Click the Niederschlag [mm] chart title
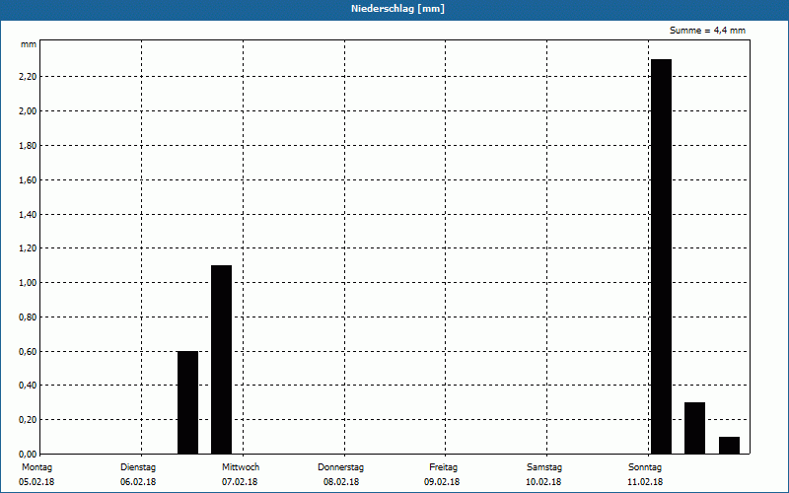The height and width of the screenshot is (493, 789). pyautogui.click(x=397, y=9)
